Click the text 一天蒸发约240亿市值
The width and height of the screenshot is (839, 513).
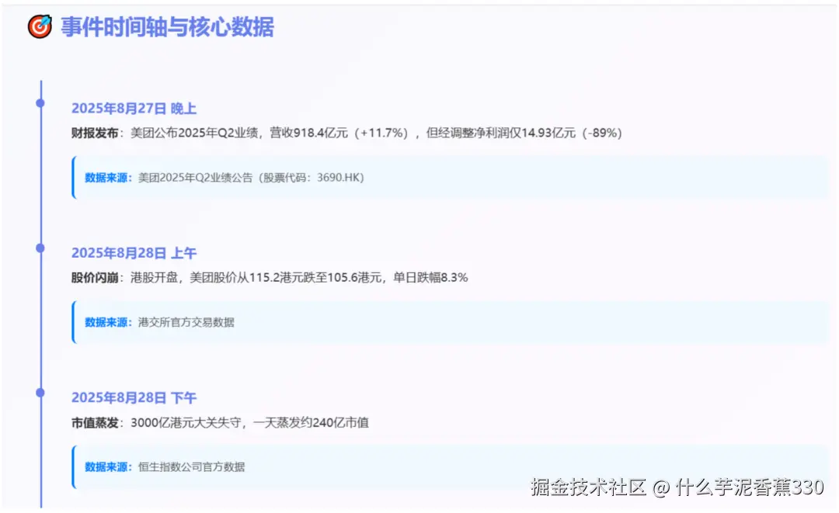(311, 423)
